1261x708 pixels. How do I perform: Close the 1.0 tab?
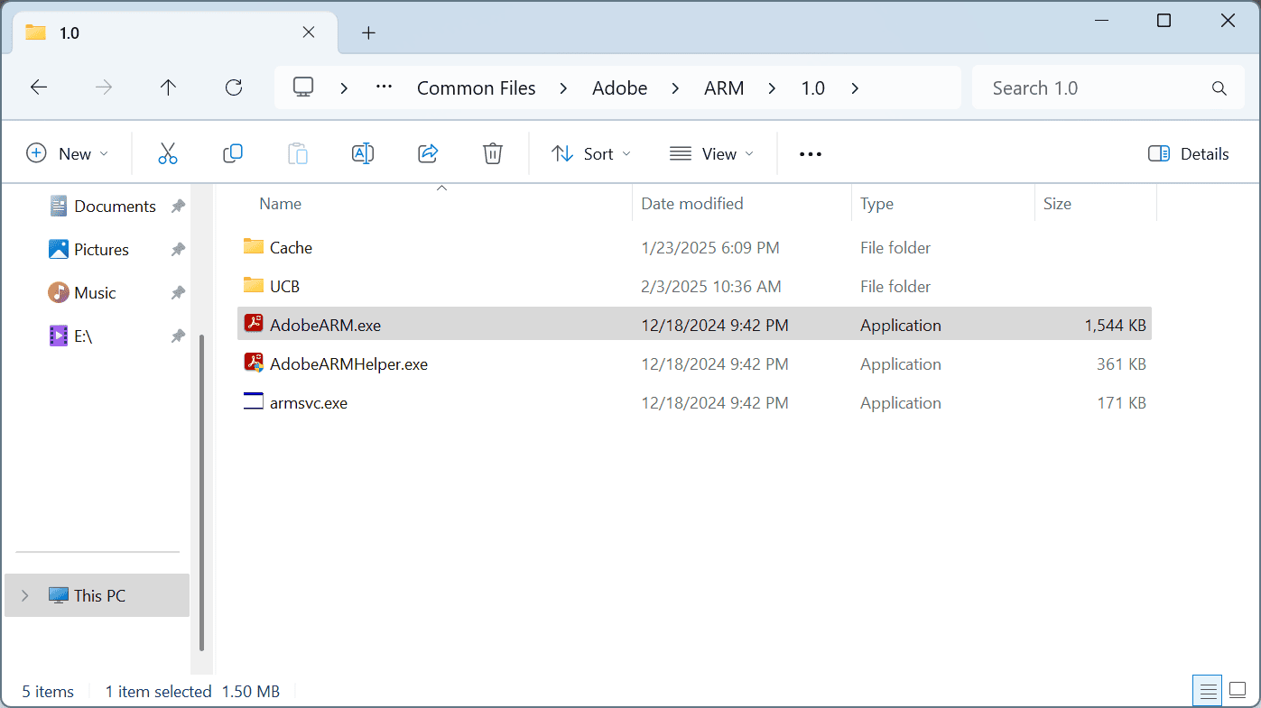click(308, 32)
